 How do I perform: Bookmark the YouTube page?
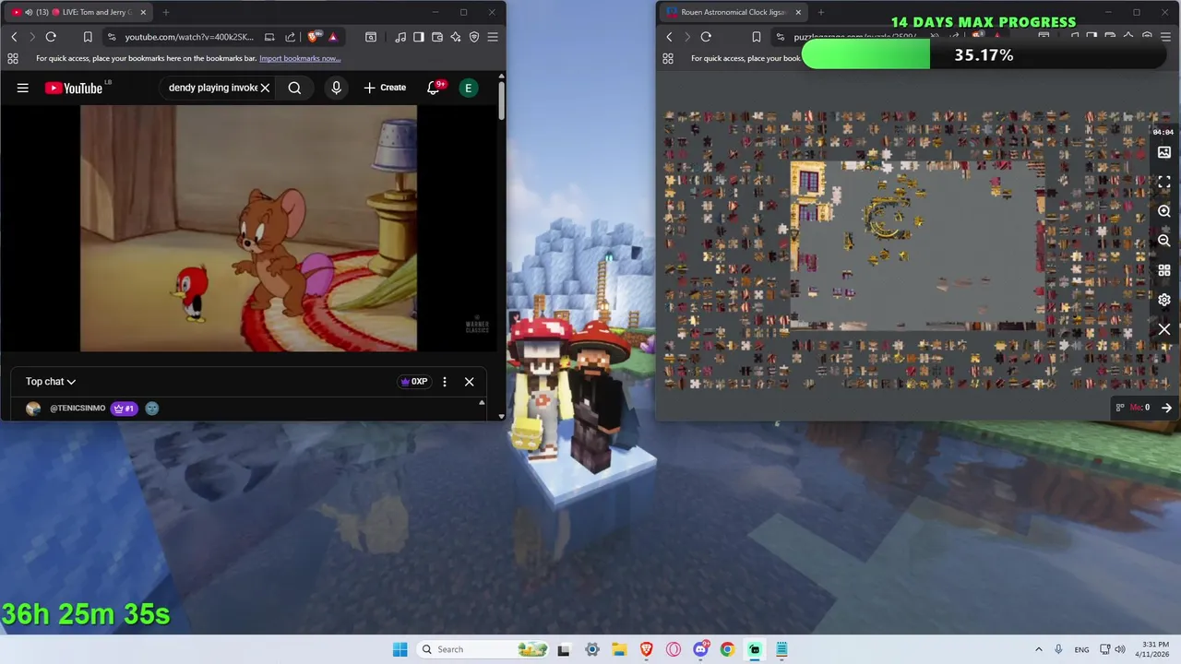click(88, 37)
